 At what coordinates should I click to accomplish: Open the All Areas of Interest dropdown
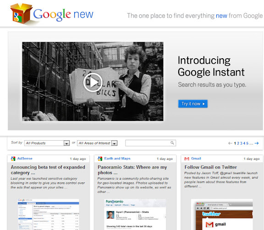point(97,143)
